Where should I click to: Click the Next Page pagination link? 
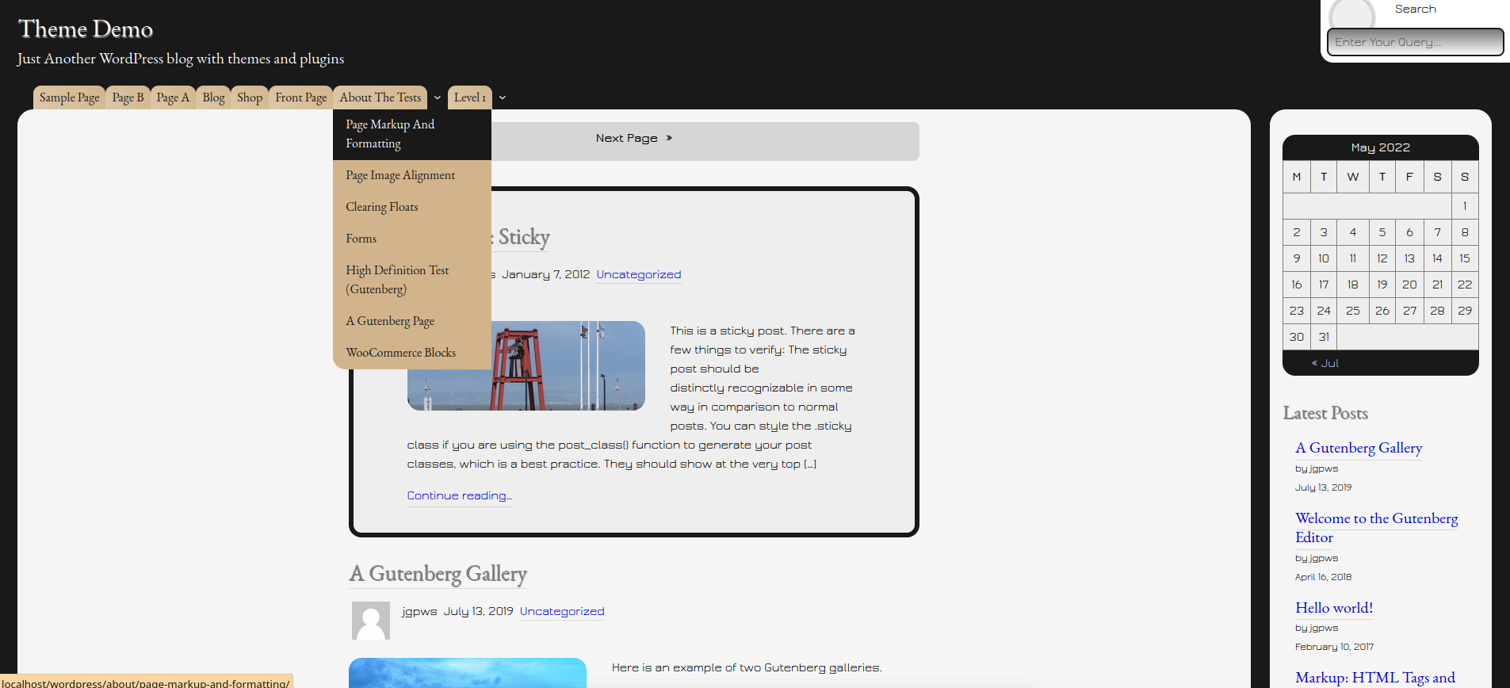point(634,138)
